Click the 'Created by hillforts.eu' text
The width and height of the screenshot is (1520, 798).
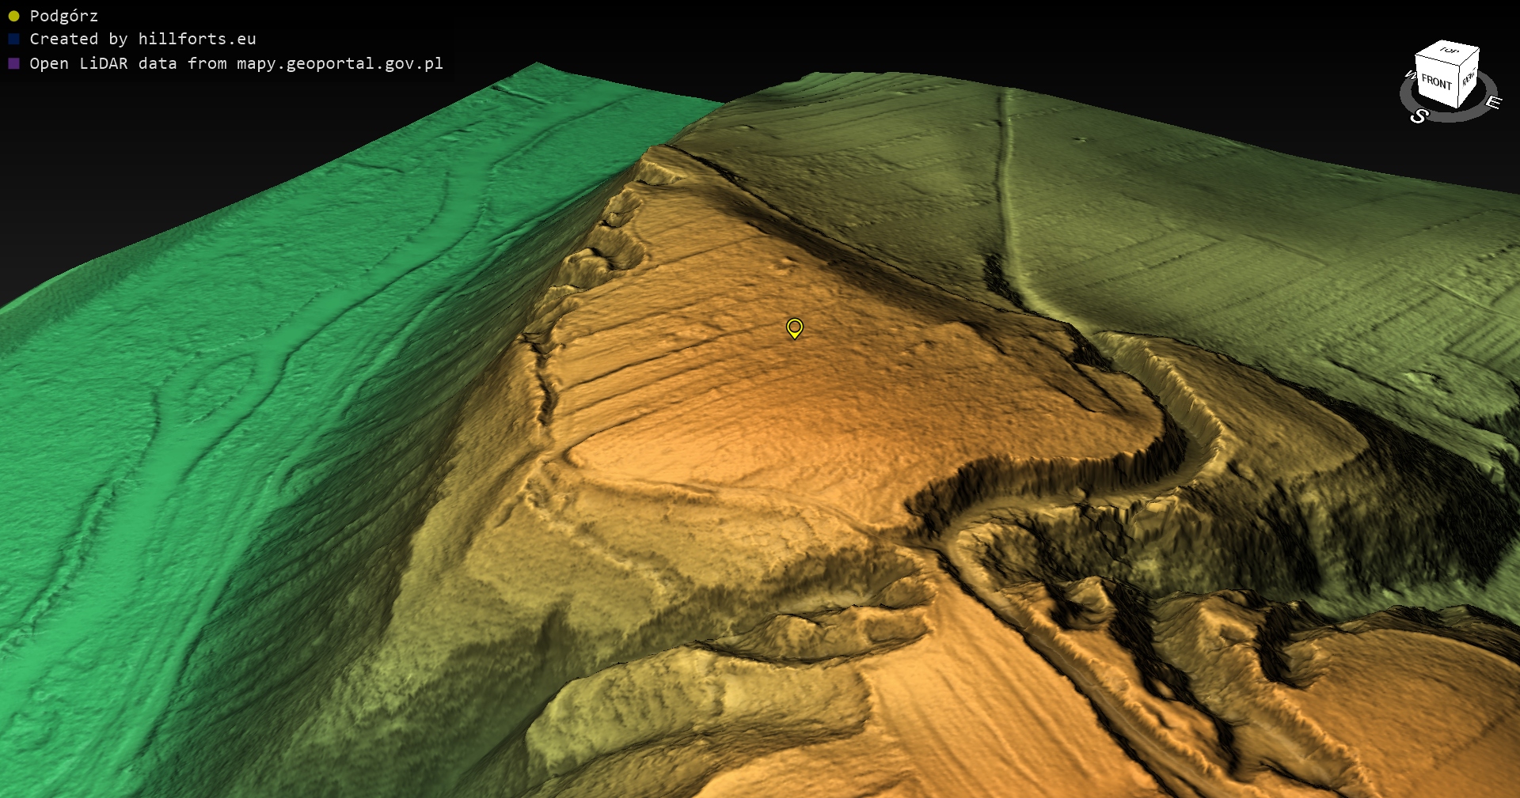coord(142,39)
